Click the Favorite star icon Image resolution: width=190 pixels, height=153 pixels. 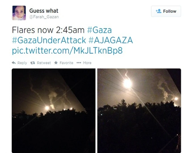[56, 63]
